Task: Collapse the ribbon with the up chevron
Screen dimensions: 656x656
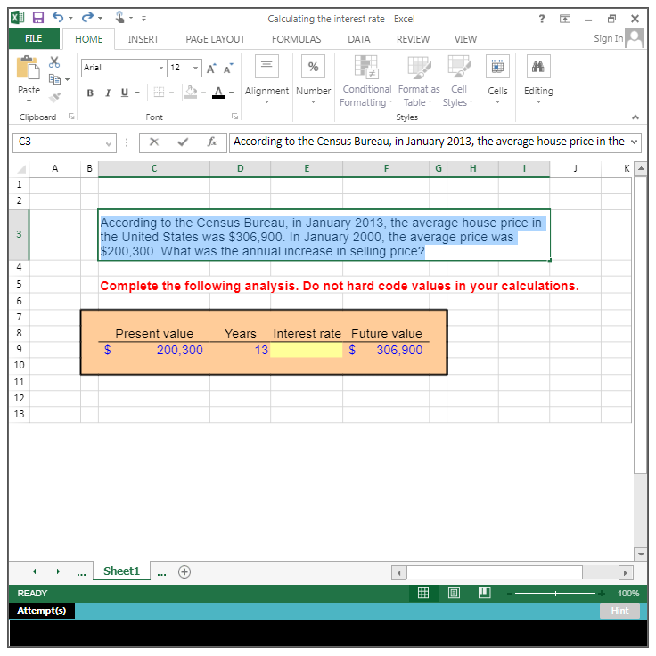Action: coord(635,117)
